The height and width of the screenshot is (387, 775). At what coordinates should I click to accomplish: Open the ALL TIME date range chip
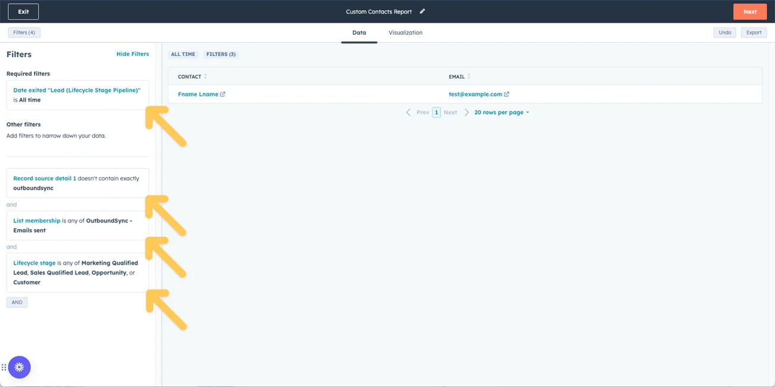click(182, 54)
